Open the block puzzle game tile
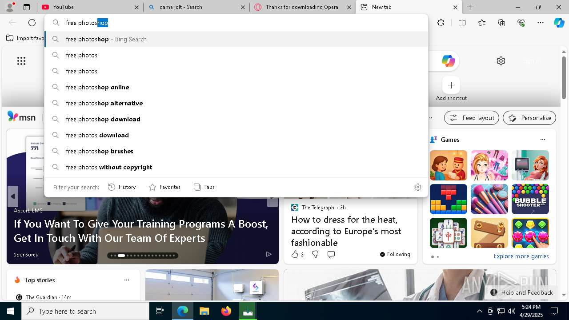Screen dimensions: 569x320 click(x=449, y=199)
